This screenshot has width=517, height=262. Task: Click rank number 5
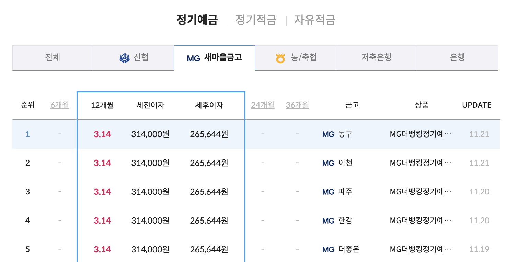coord(28,250)
